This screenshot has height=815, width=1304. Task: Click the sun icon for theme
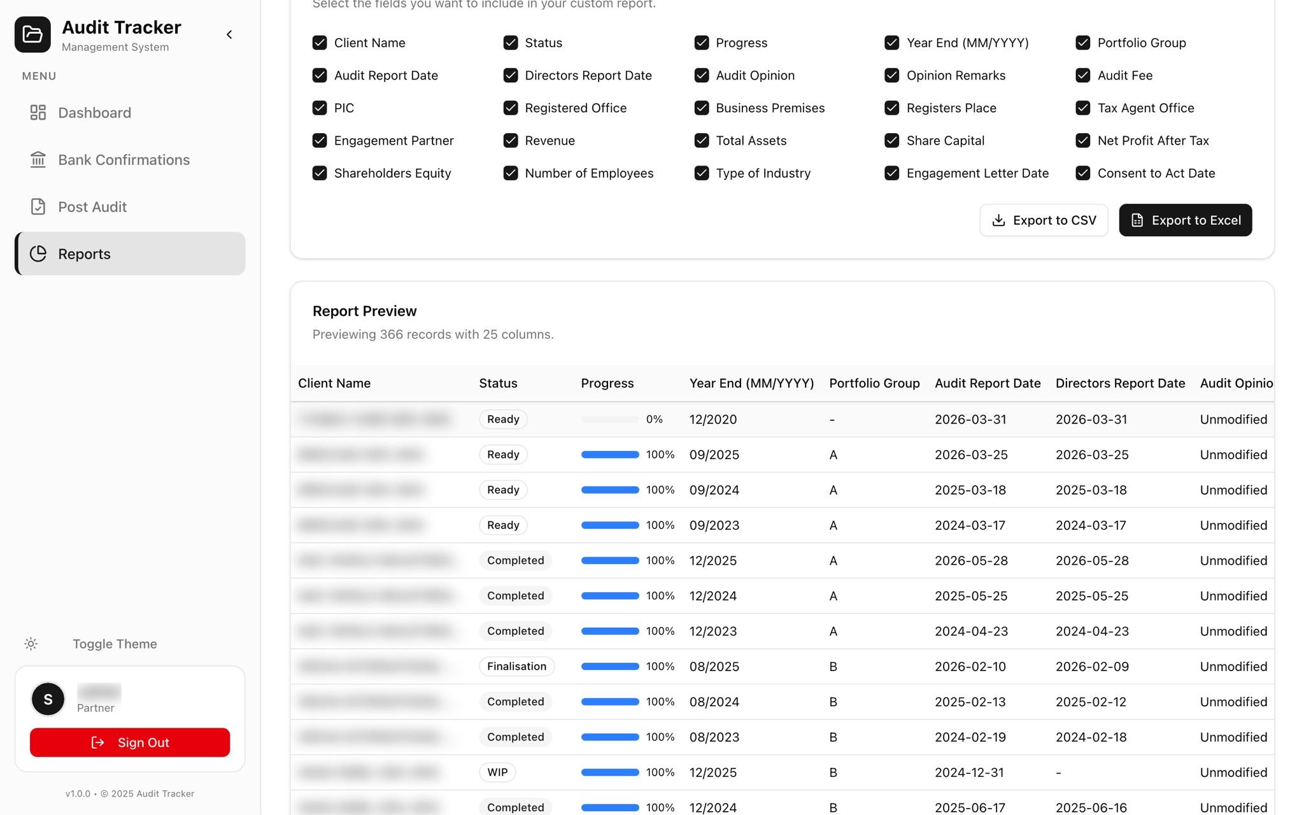pyautogui.click(x=31, y=644)
